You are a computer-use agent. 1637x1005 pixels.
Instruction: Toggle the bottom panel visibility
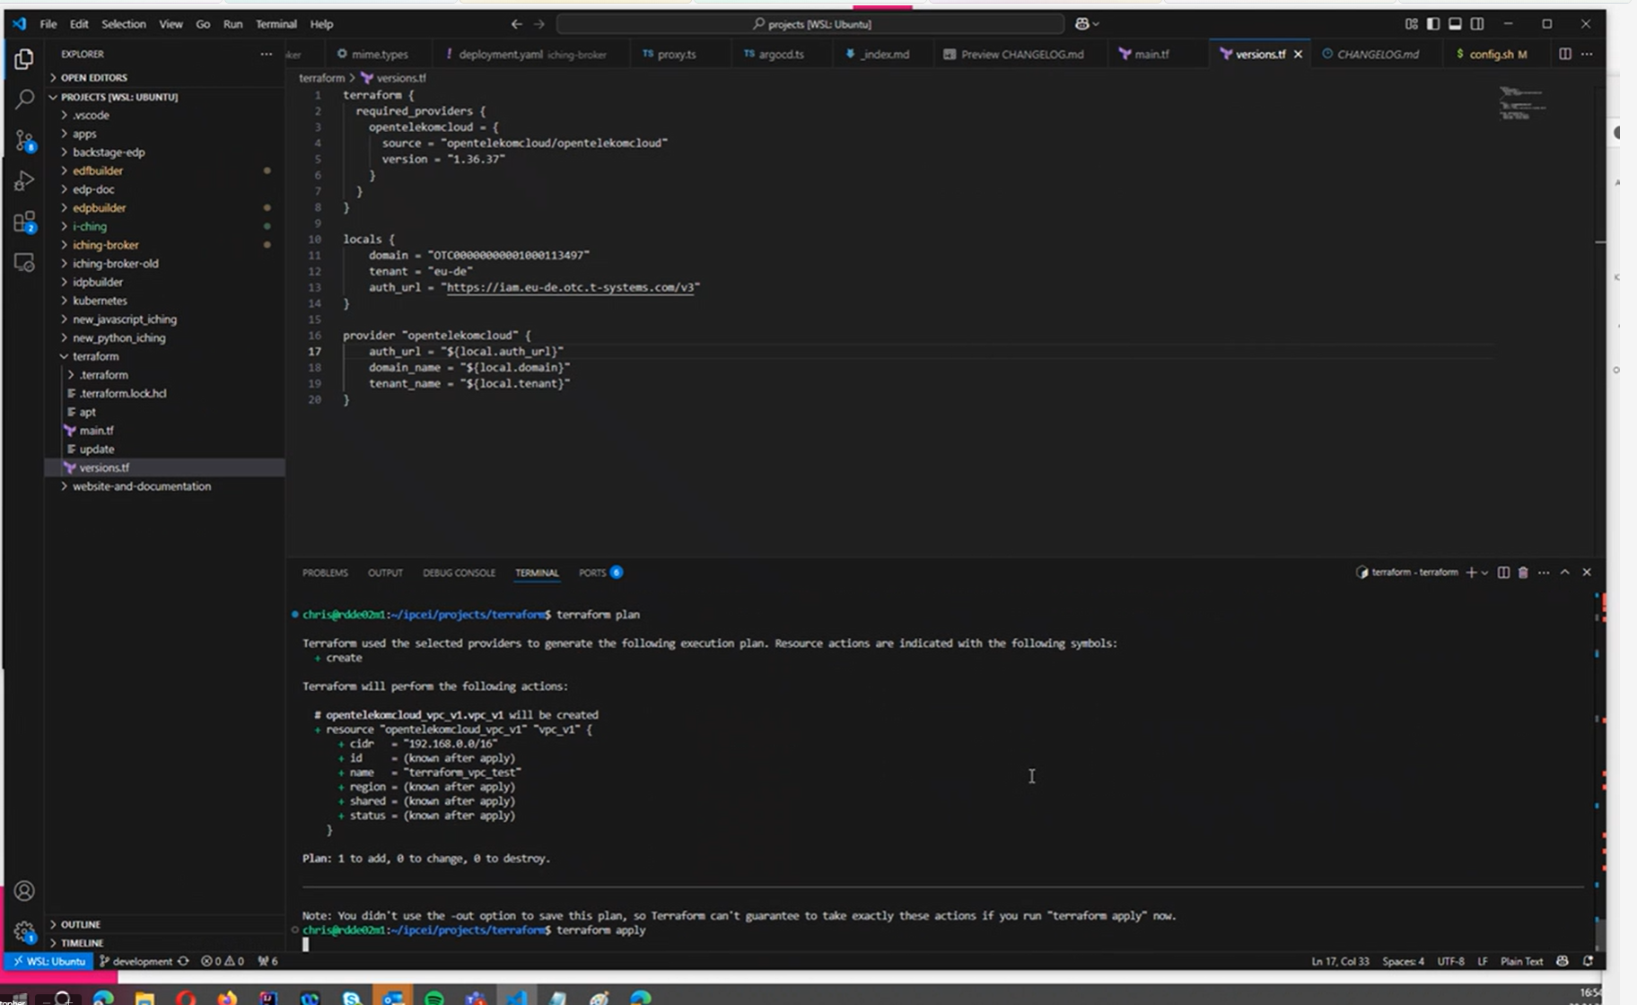point(1455,24)
